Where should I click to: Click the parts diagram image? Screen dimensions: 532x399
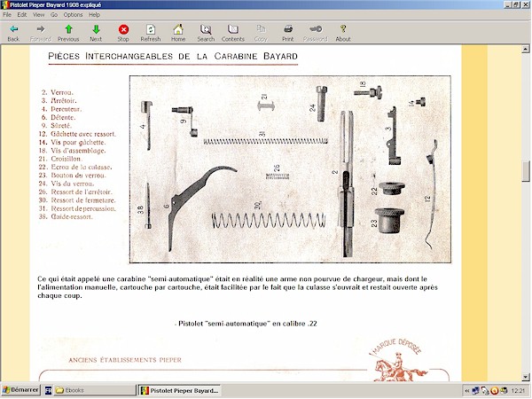pos(290,169)
